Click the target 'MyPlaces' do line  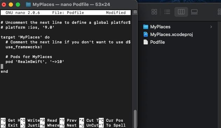click(x=25, y=37)
